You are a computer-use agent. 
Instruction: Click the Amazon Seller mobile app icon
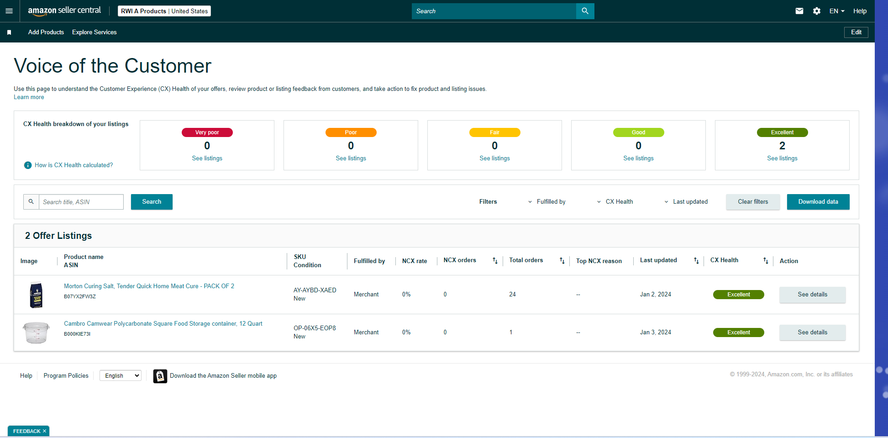click(160, 376)
